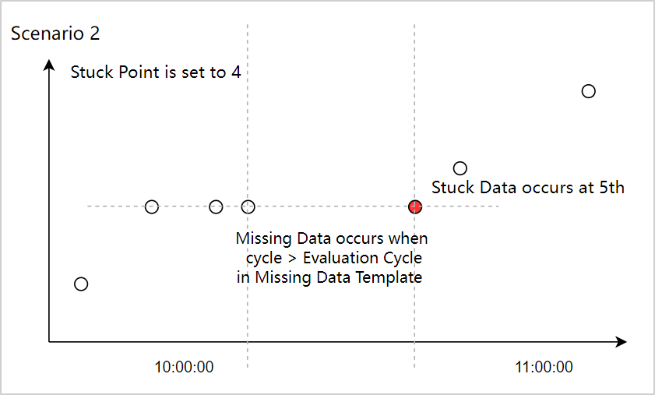Image resolution: width=655 pixels, height=395 pixels.
Task: Select the "Stuck Point is set to 4" text
Action: coord(156,73)
